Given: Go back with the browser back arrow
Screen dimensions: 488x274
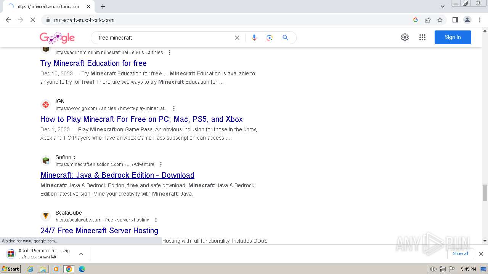Looking at the screenshot, I should 8,20.
